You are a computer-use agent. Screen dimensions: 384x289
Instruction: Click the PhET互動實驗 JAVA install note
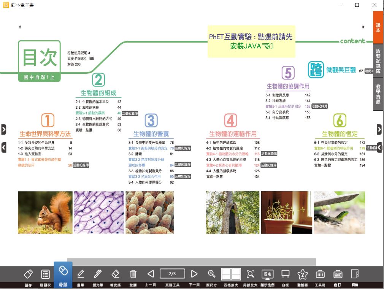coord(252,41)
